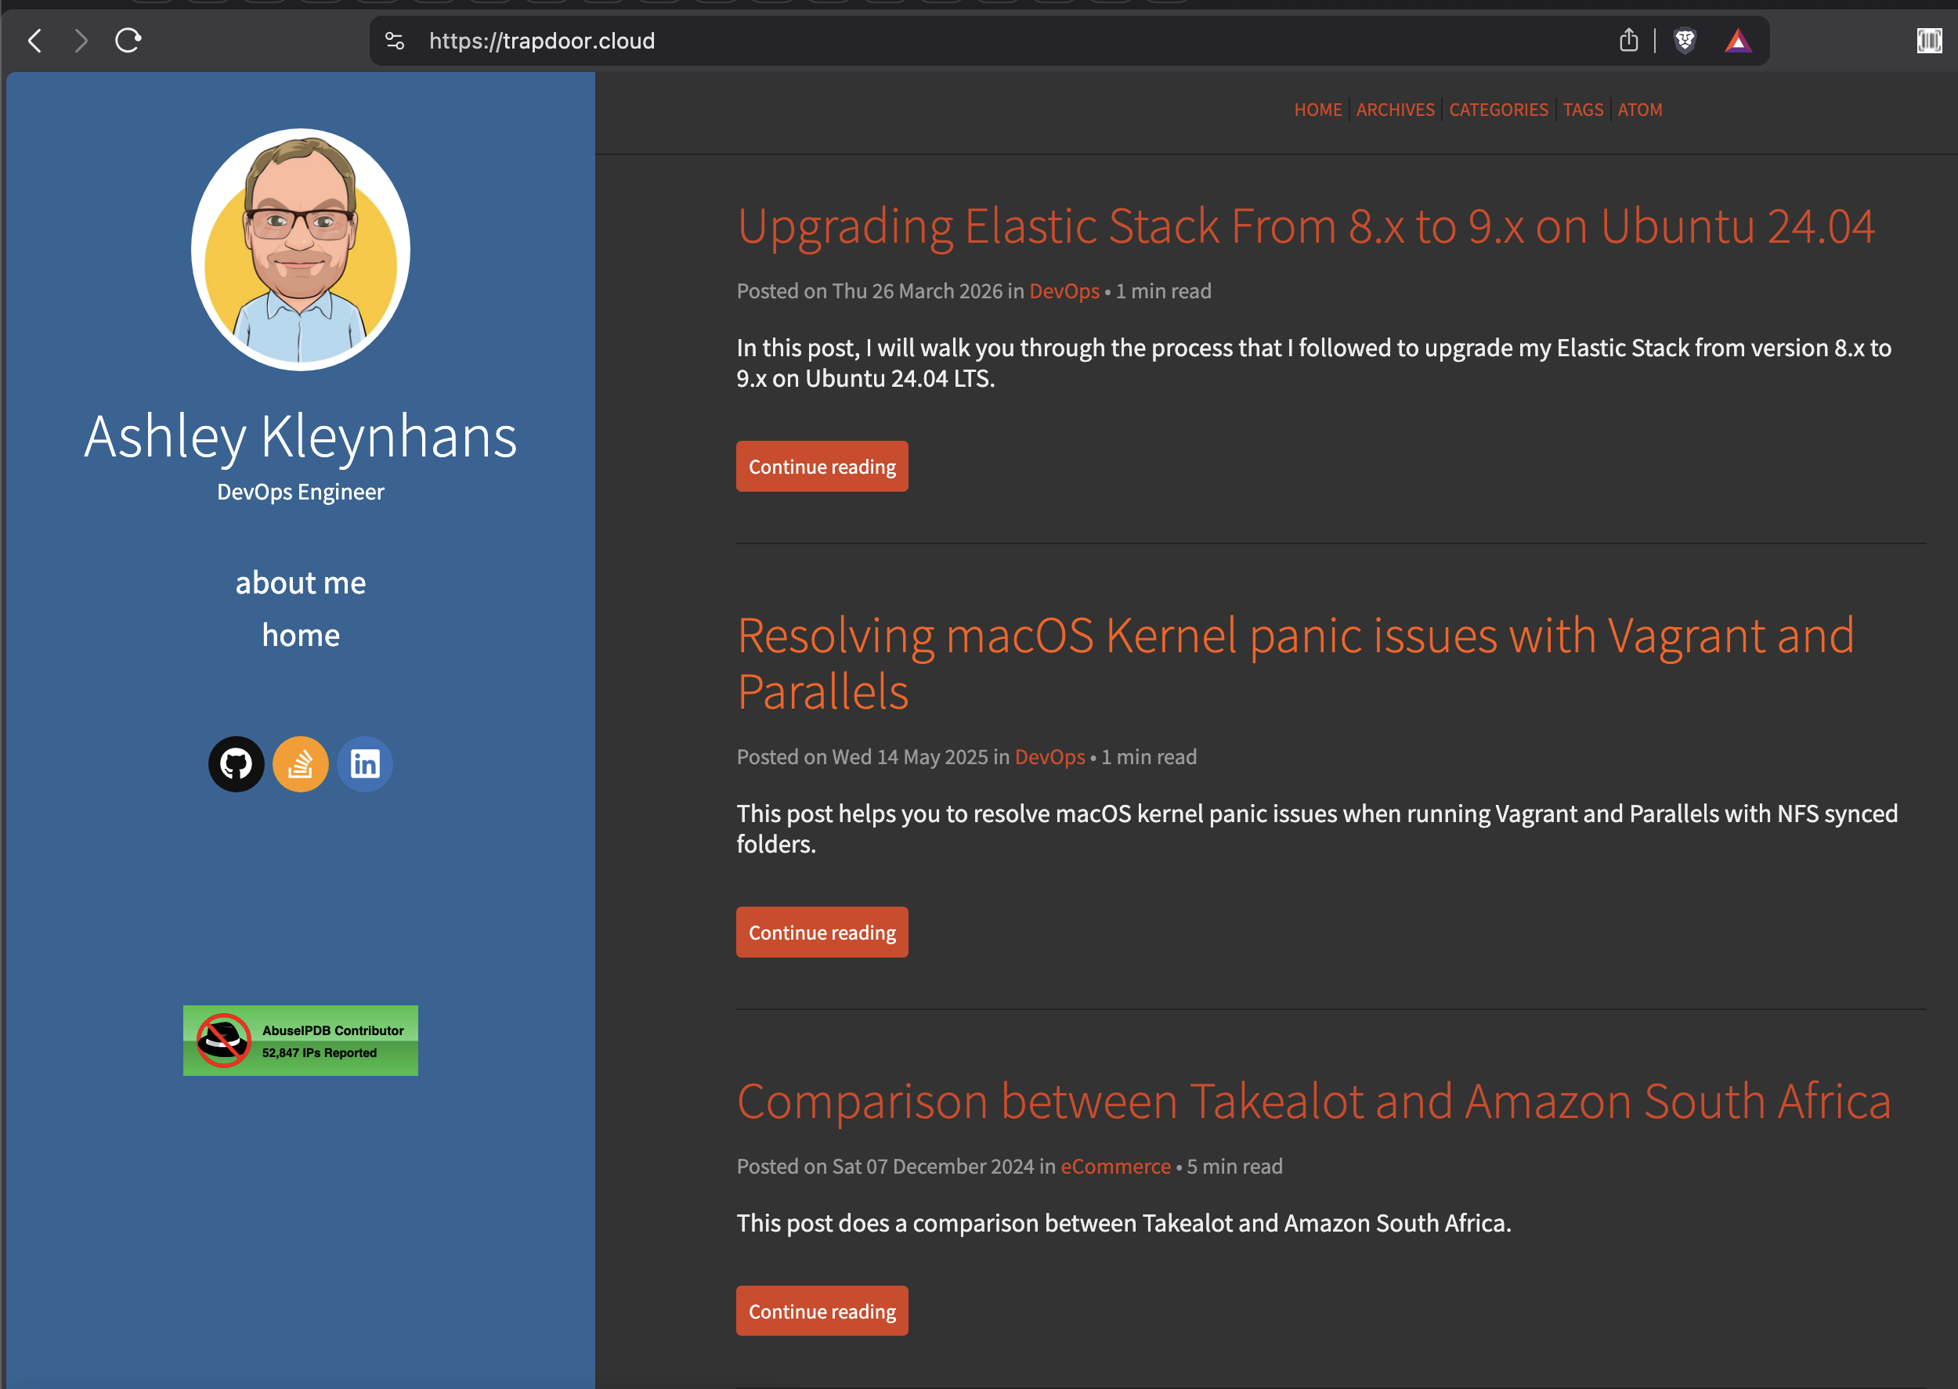Open the eCommerce category link
Viewport: 1958px width, 1389px height.
click(x=1115, y=1166)
